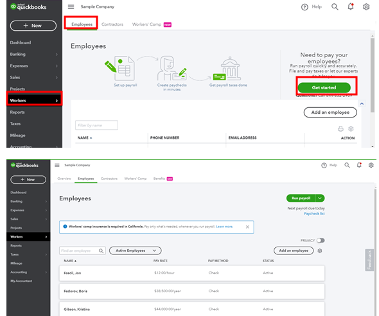This screenshot has height=316, width=379.
Task: Switch to Contractors tab in upper screen
Action: pos(112,24)
